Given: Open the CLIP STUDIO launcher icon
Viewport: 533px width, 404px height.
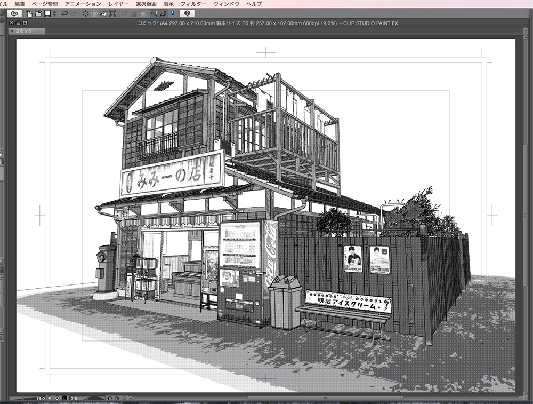Looking at the screenshot, I should click(x=14, y=14).
